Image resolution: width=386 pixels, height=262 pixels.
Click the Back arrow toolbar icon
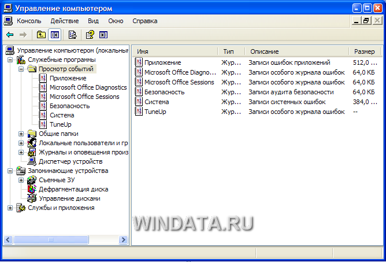click(10, 35)
